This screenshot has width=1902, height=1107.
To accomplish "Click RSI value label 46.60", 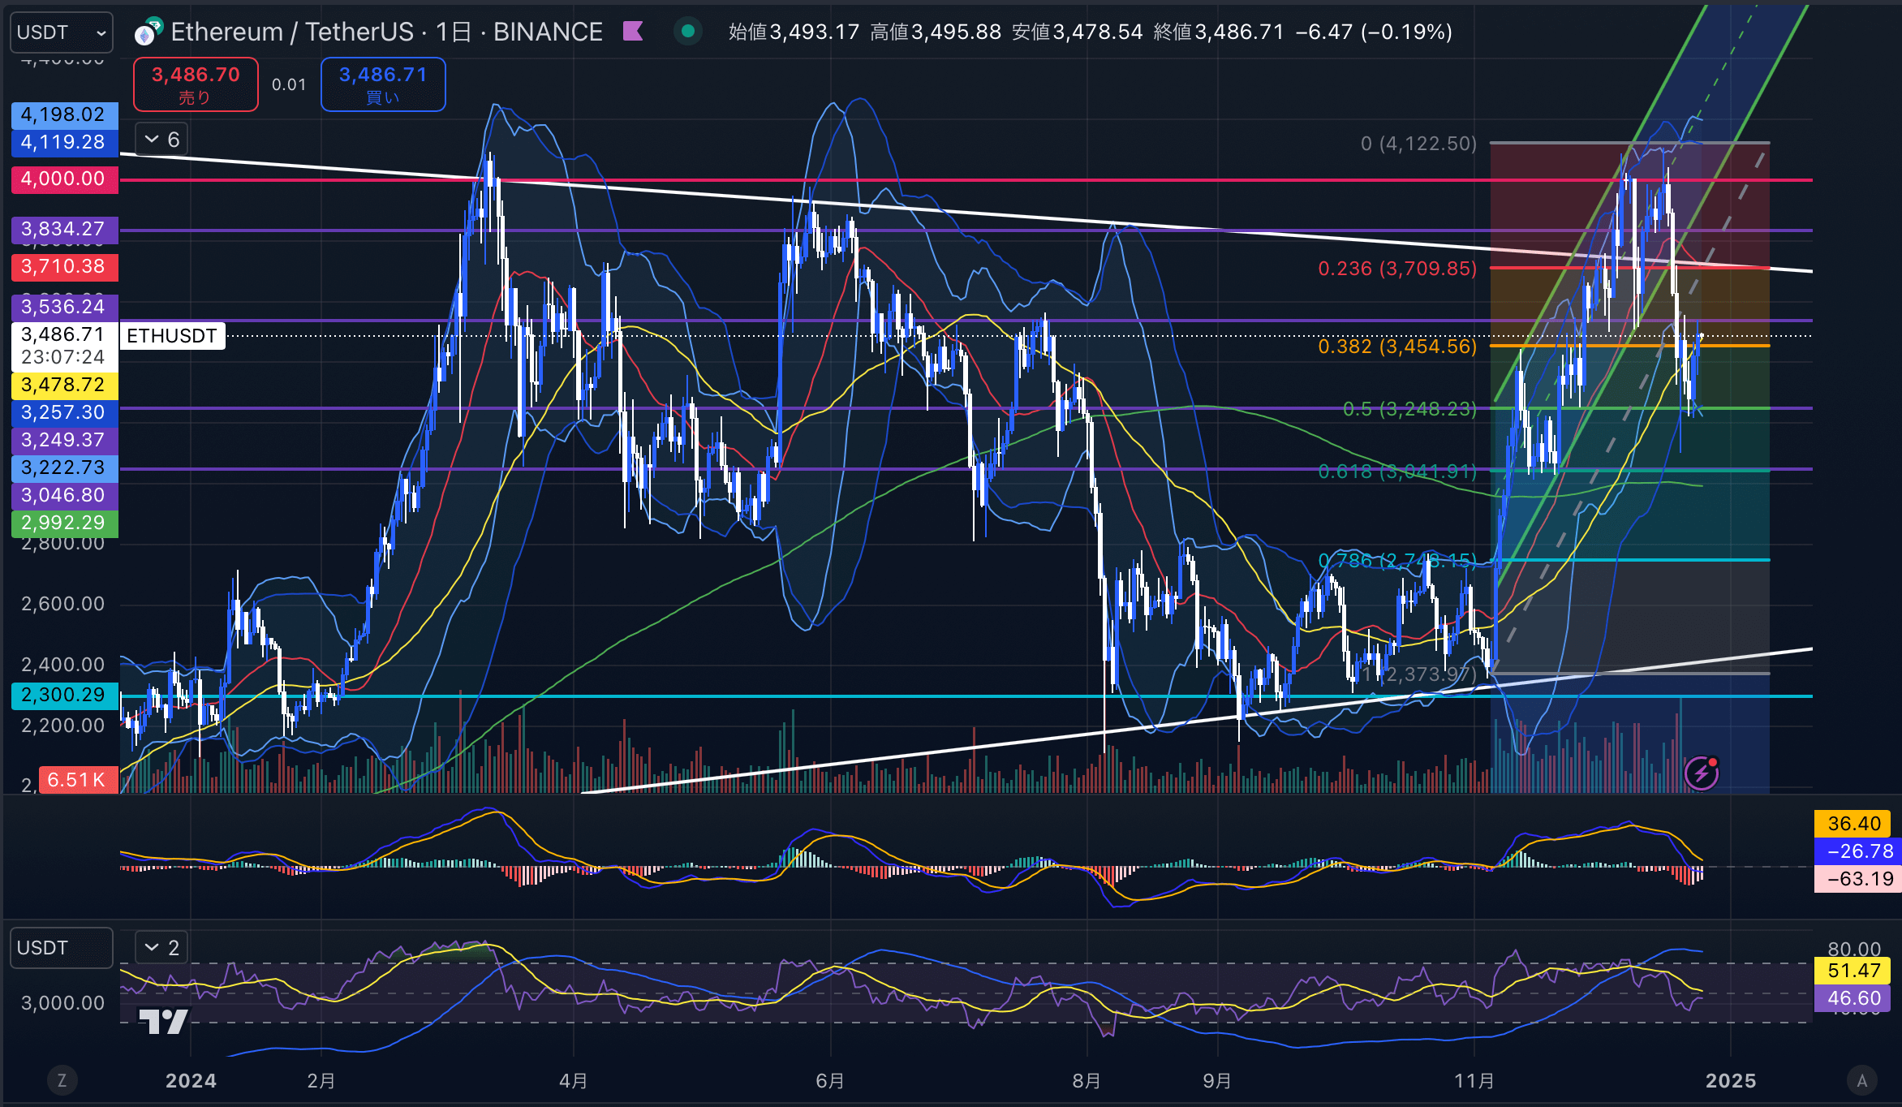I will click(1854, 998).
